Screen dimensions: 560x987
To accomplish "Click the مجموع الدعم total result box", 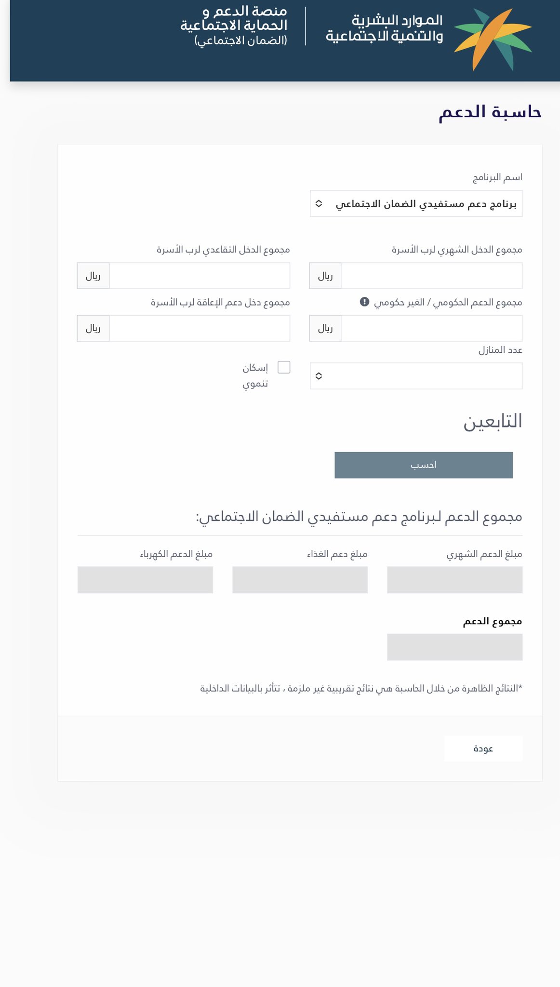I will pyautogui.click(x=454, y=647).
